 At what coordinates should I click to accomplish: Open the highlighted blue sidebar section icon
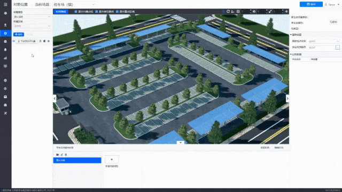click(5, 33)
